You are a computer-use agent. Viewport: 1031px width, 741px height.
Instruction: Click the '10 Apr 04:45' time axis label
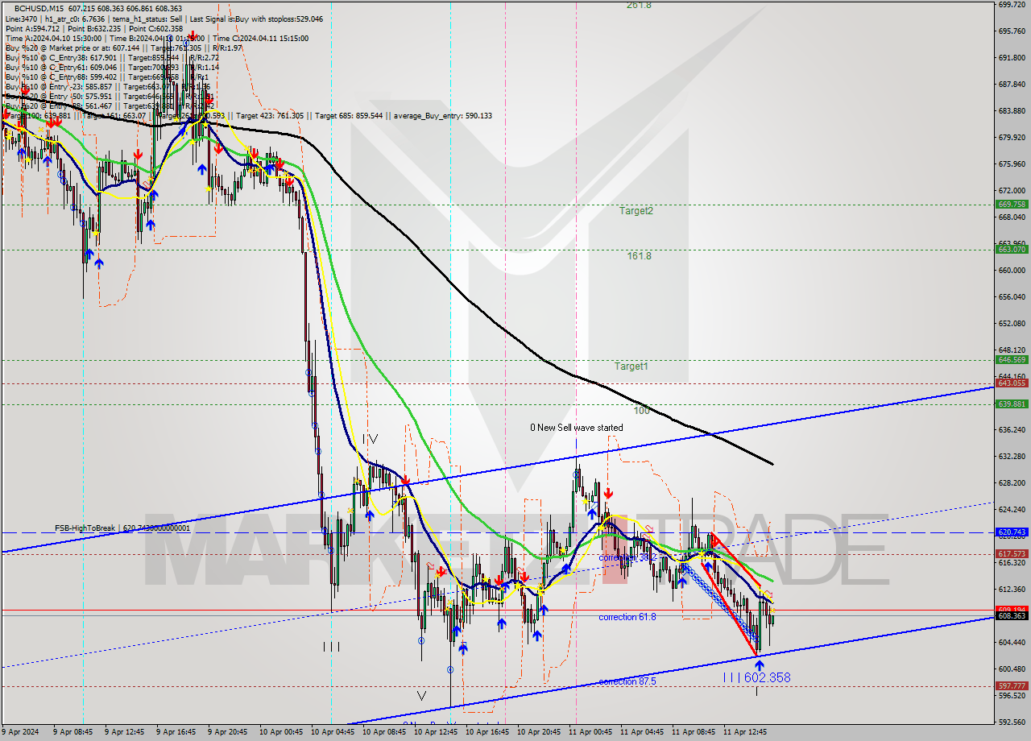(332, 733)
